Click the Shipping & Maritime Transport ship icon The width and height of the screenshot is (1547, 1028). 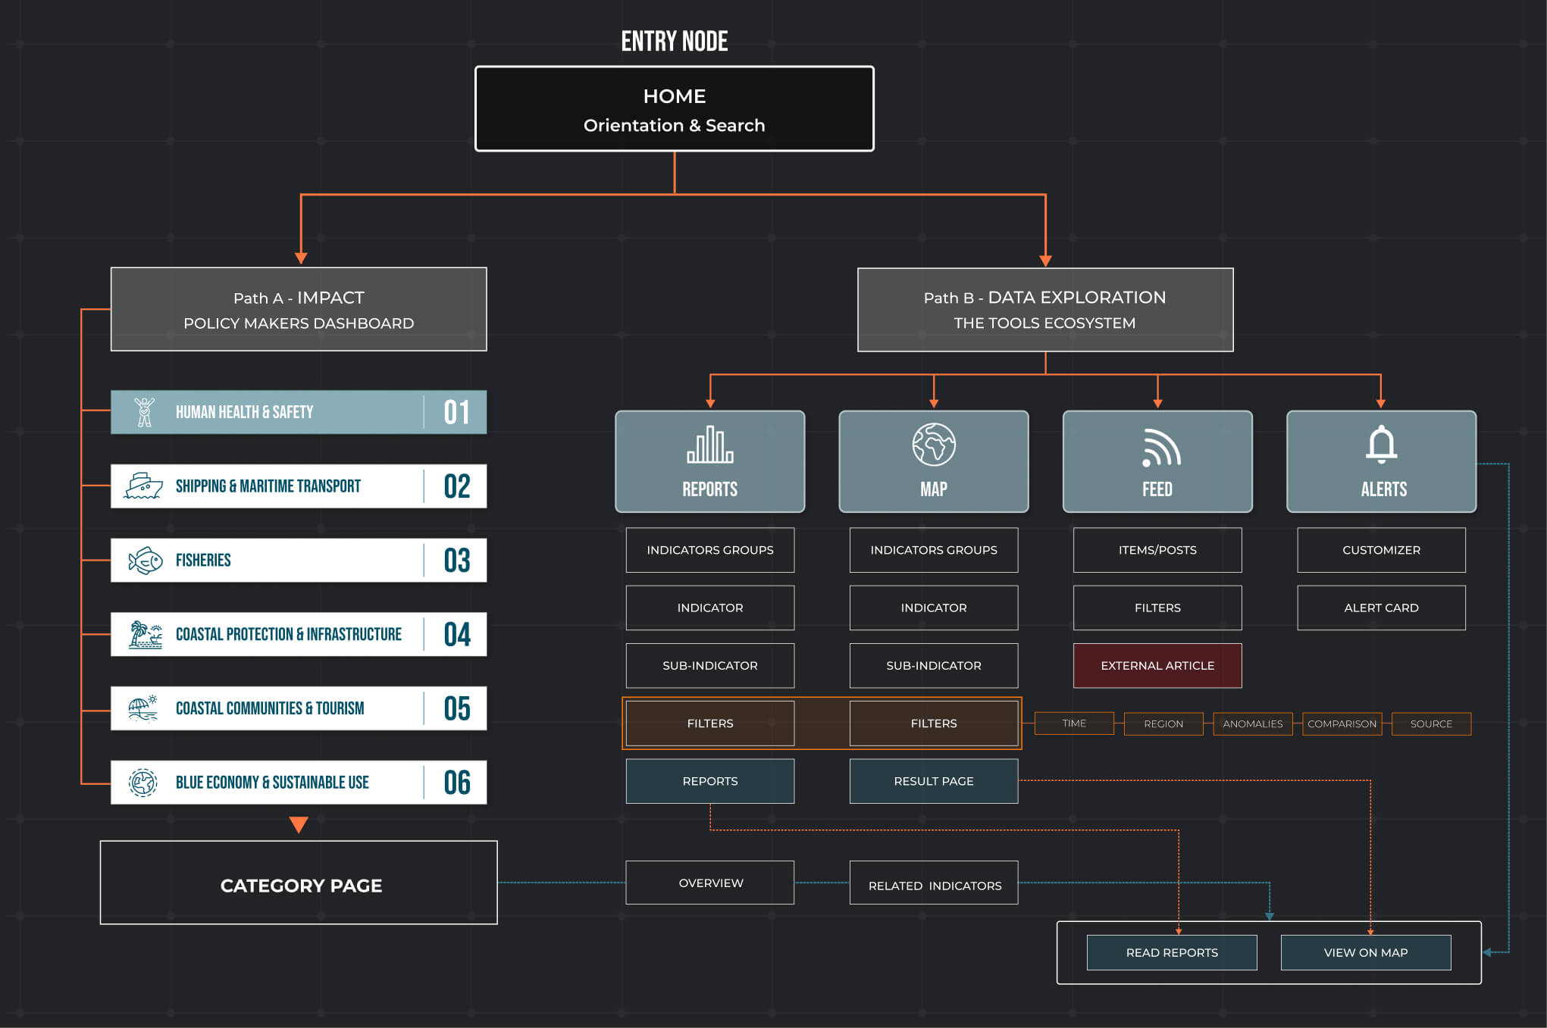pos(143,486)
